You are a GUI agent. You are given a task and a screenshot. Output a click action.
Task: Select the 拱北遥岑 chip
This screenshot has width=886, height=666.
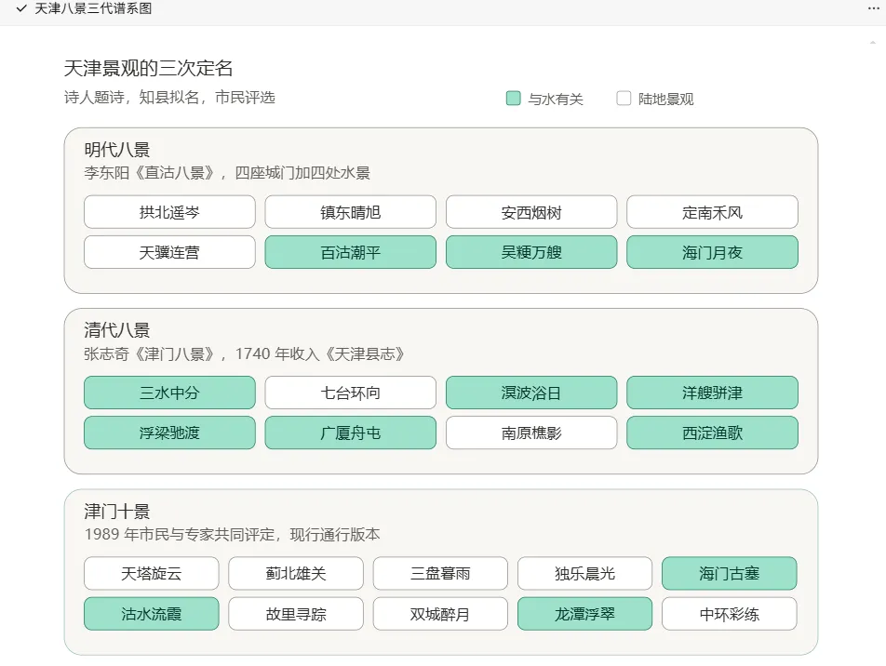(169, 212)
